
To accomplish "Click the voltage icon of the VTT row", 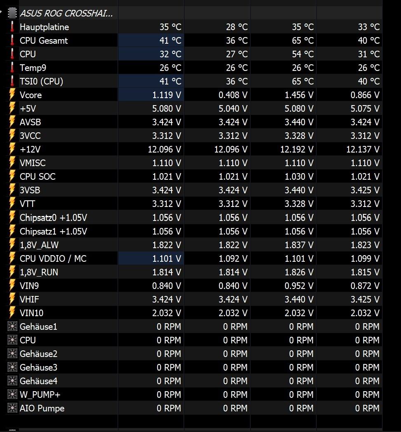I will [x=12, y=204].
